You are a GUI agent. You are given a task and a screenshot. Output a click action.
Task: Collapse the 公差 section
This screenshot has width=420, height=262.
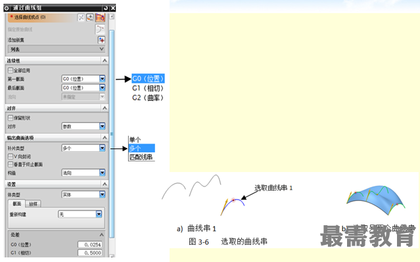[101, 234]
